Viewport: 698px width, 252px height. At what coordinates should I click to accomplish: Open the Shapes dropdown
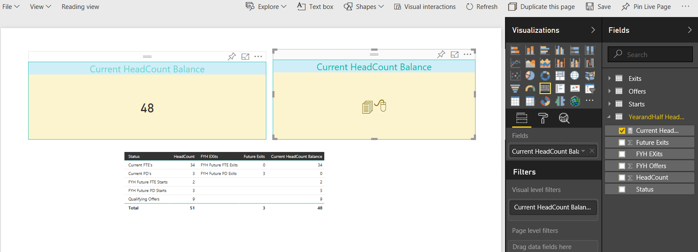(364, 6)
